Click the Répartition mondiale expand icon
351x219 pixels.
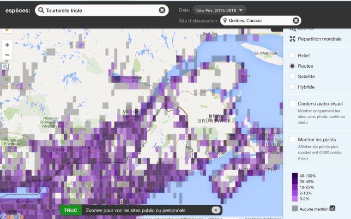[292, 39]
